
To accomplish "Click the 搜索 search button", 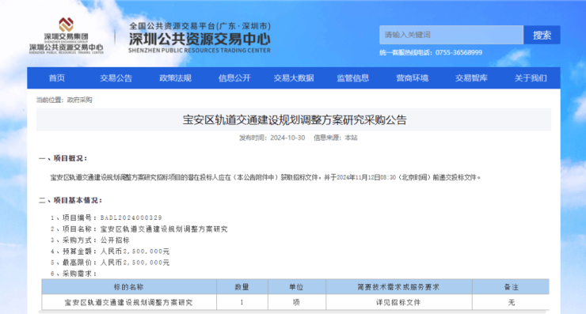I will point(542,35).
